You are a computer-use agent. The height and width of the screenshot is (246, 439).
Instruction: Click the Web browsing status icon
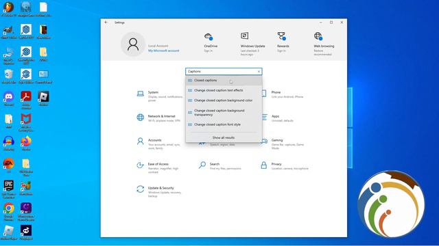318,36
